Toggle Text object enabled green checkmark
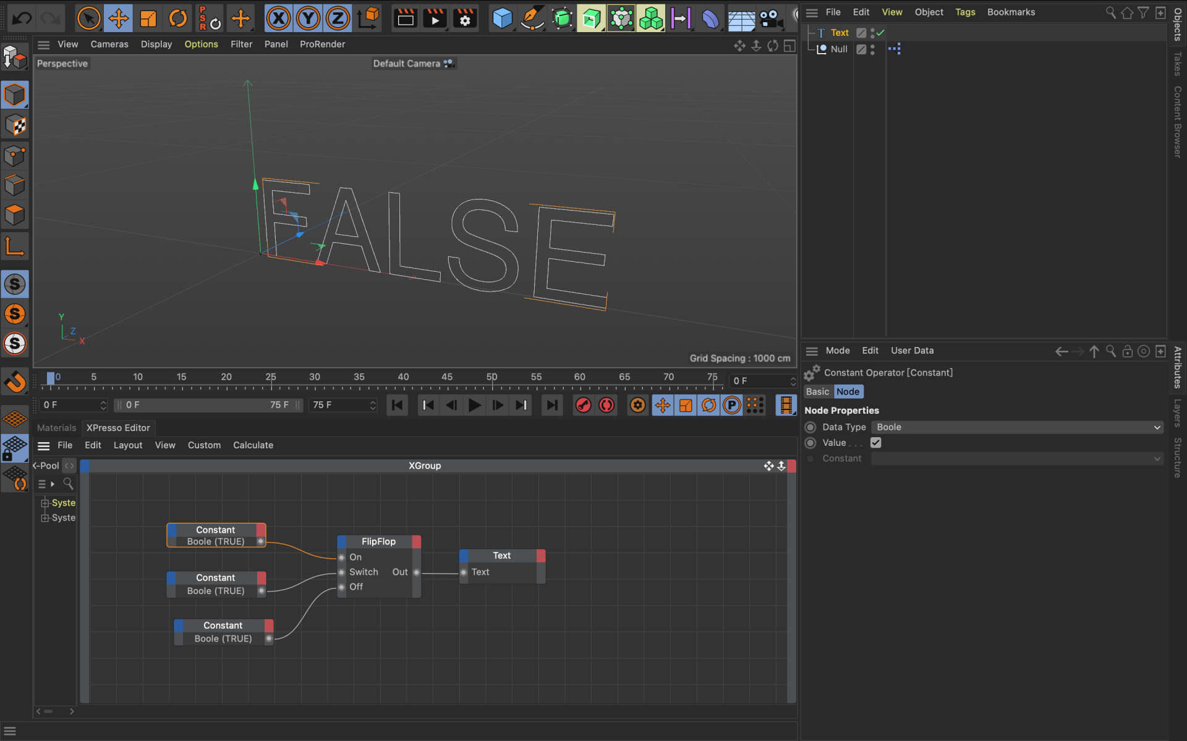Viewport: 1187px width, 741px height. [x=880, y=33]
